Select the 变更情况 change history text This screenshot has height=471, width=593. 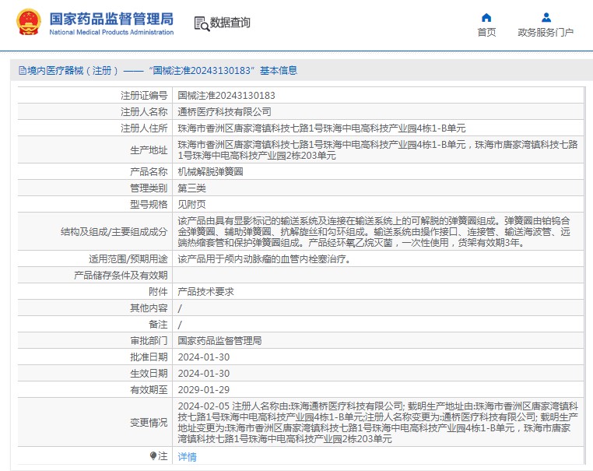377,422
